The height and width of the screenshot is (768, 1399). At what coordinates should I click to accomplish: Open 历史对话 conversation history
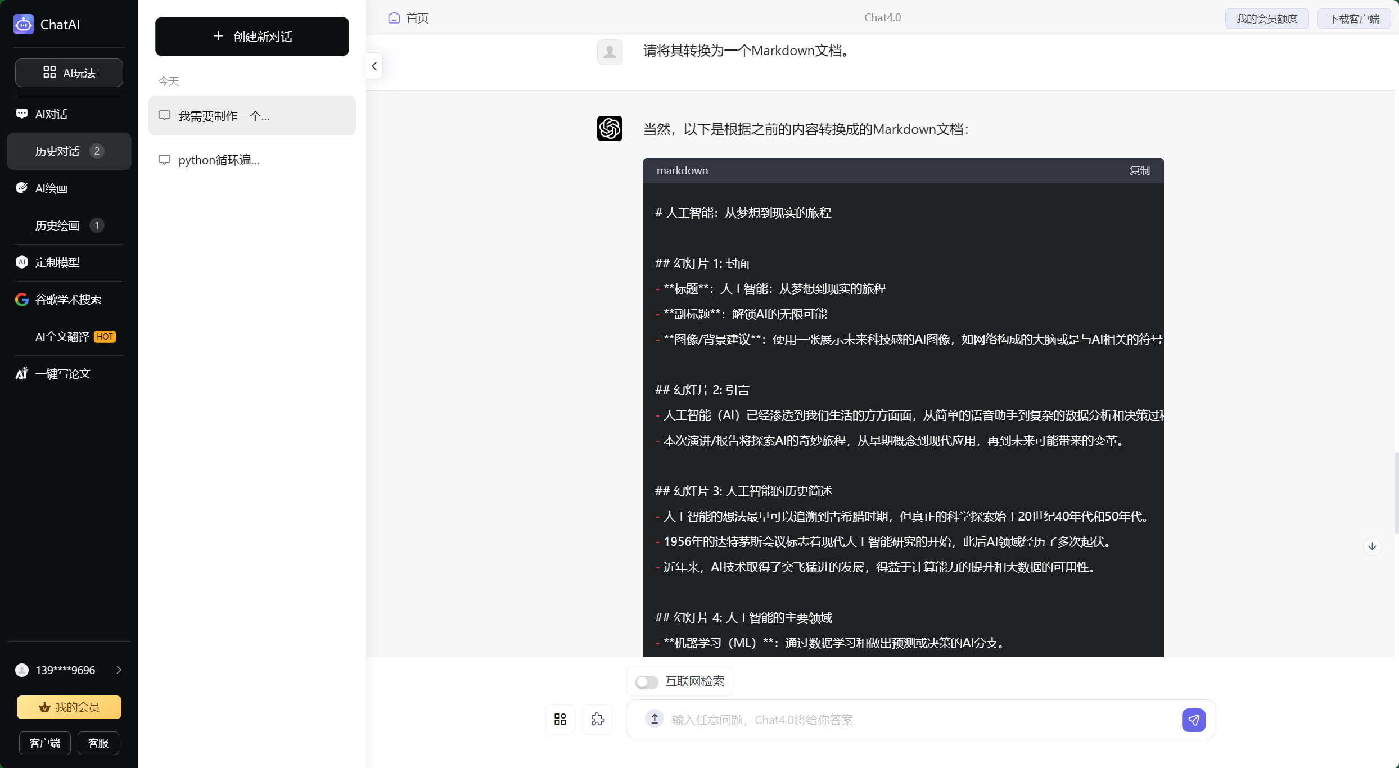pyautogui.click(x=57, y=151)
